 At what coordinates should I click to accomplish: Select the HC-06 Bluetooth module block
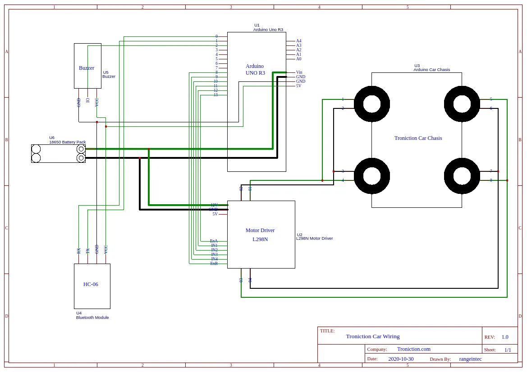(92, 286)
